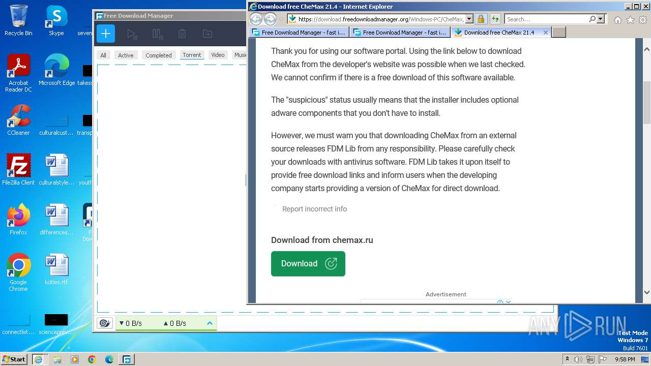Go forward in Internet Explorer
The width and height of the screenshot is (651, 366).
pyautogui.click(x=270, y=19)
